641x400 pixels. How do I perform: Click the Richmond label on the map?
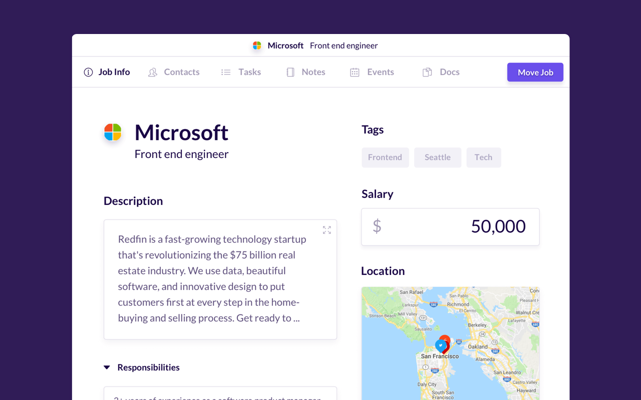[458, 304]
